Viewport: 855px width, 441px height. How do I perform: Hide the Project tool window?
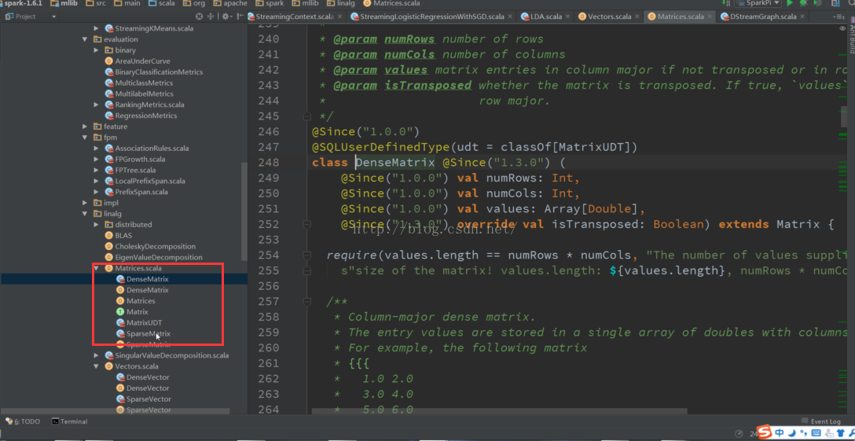coord(240,17)
